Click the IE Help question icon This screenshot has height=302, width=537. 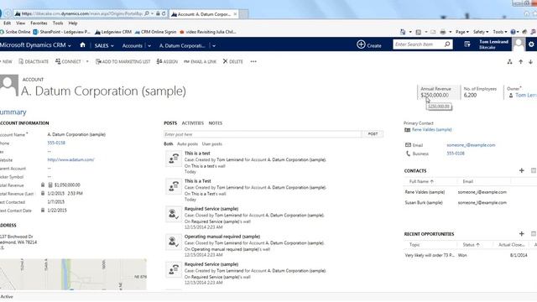tap(513, 32)
